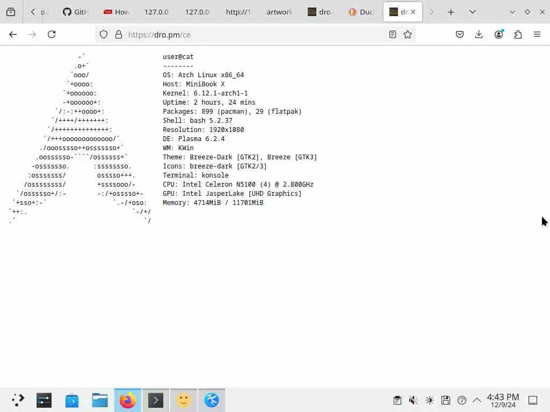Maximize window with the diamond button
The width and height of the screenshot is (550, 412).
click(x=527, y=12)
